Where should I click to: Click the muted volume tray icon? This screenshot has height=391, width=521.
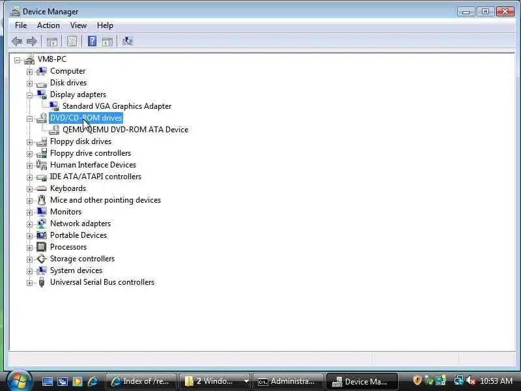[x=471, y=381]
